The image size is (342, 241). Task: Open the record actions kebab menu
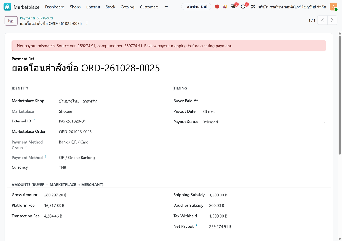click(x=87, y=23)
